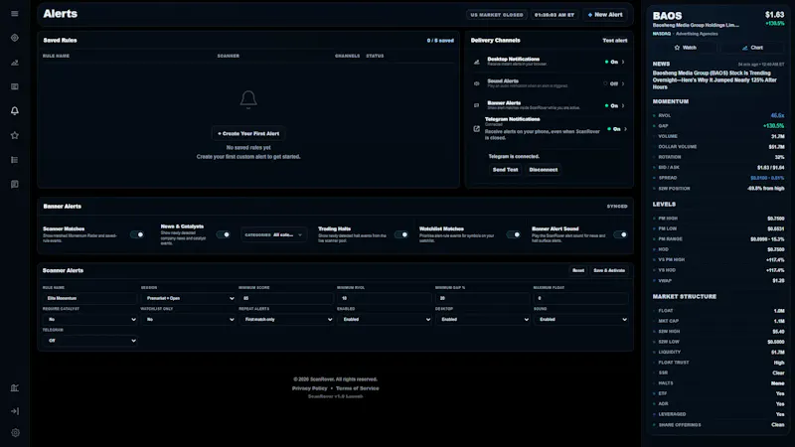Open the list icon in sidebar
The image size is (795, 447).
click(x=15, y=160)
